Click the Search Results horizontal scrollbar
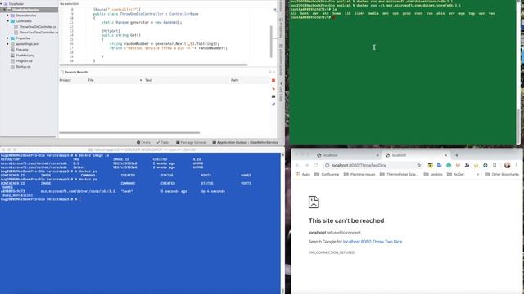The image size is (524, 294). click(x=129, y=132)
